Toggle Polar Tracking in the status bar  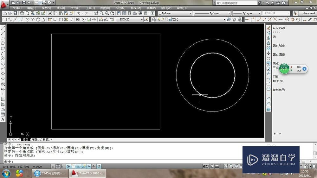tap(68, 166)
